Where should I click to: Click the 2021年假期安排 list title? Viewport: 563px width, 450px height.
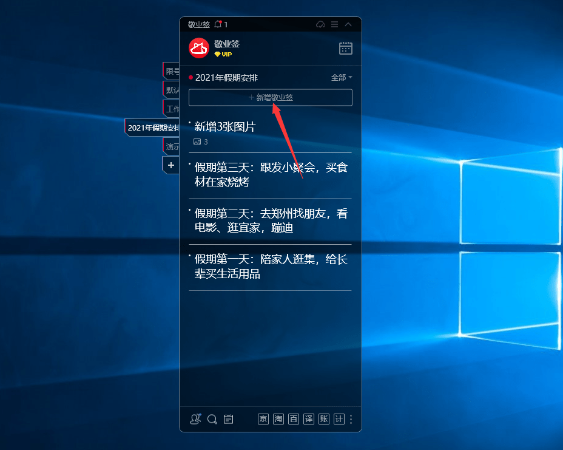(x=226, y=78)
